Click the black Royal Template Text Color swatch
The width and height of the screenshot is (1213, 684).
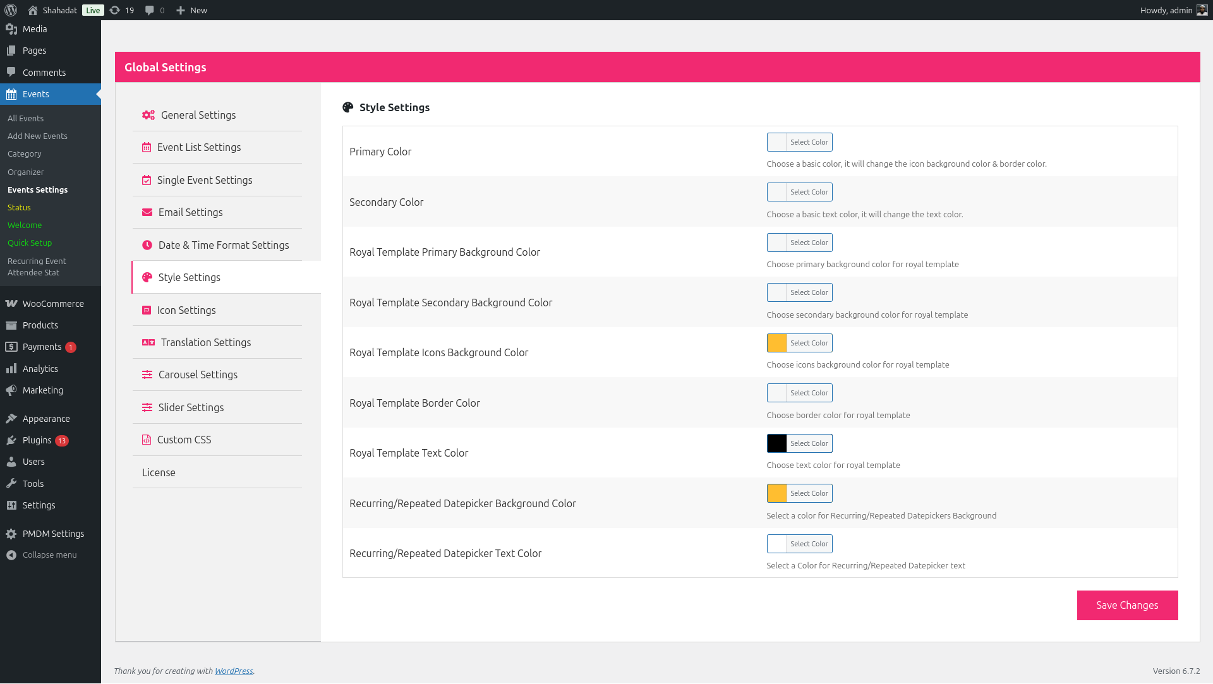click(777, 443)
